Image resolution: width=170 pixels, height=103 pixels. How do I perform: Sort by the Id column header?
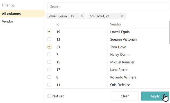(x=58, y=24)
